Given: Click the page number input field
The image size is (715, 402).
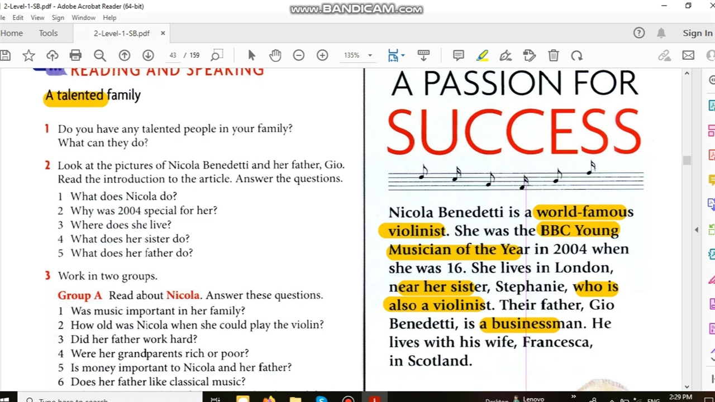Looking at the screenshot, I should pos(173,55).
